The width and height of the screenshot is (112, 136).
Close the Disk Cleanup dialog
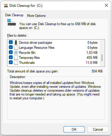pos(106,5)
